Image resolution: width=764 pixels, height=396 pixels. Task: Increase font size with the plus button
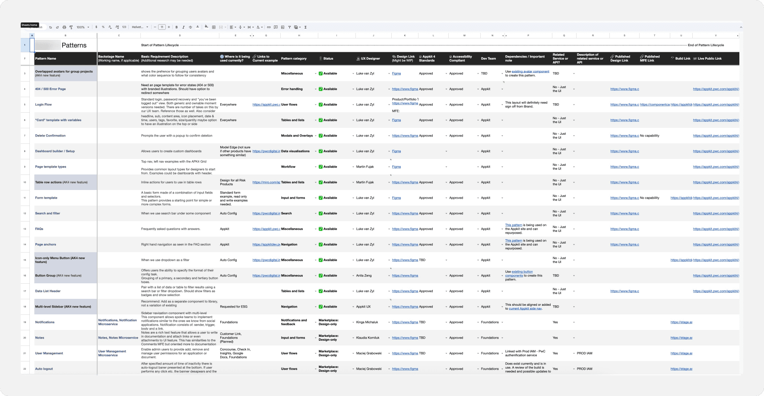click(x=168, y=27)
